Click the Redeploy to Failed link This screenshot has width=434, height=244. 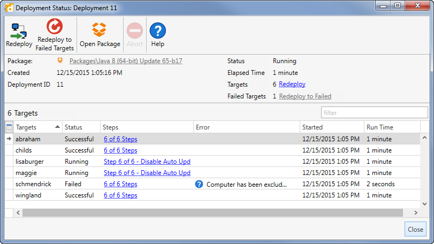(304, 96)
